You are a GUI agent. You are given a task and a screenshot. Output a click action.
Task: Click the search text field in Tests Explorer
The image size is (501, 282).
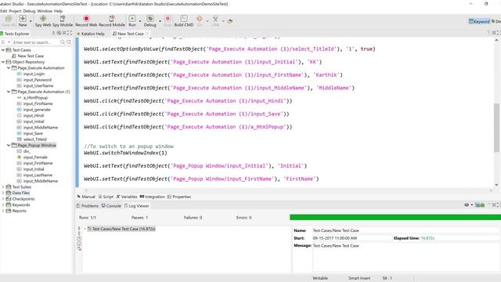[x=35, y=42]
